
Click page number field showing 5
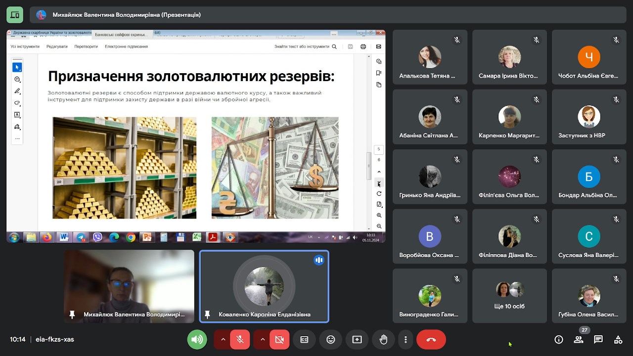[379, 149]
